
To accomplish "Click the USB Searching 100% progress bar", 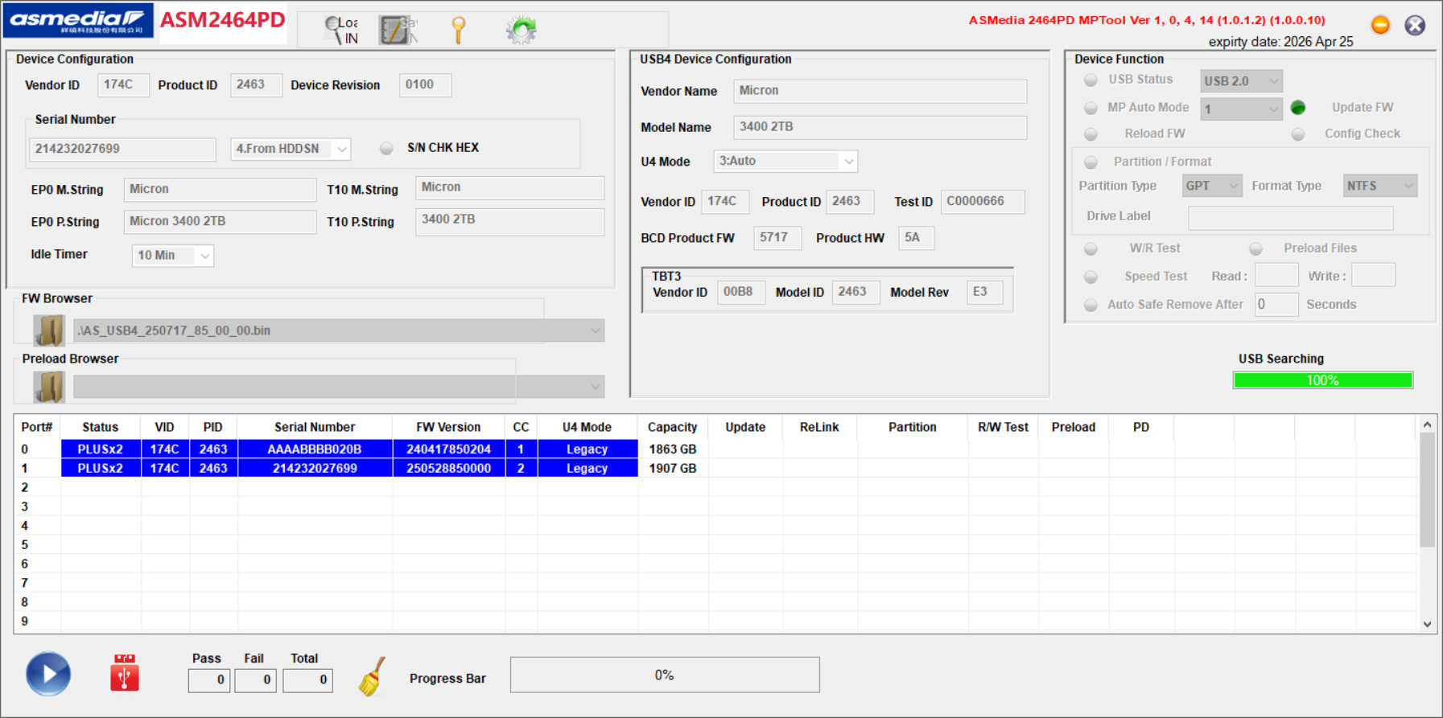I will coord(1322,380).
